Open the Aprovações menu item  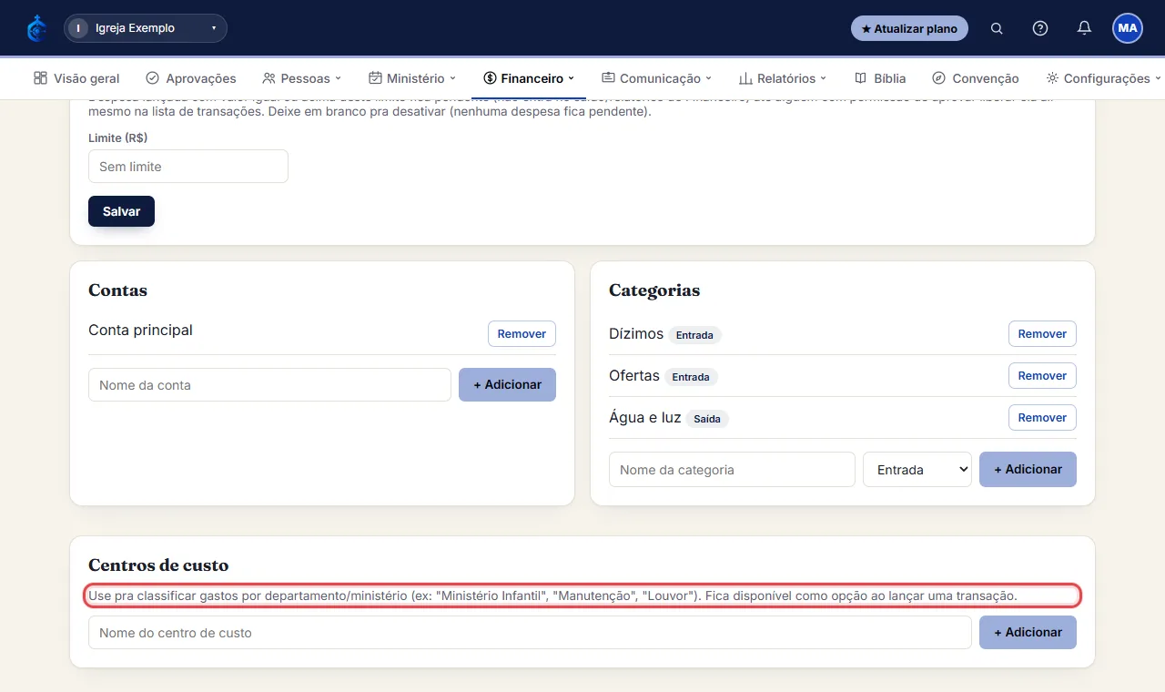191,78
